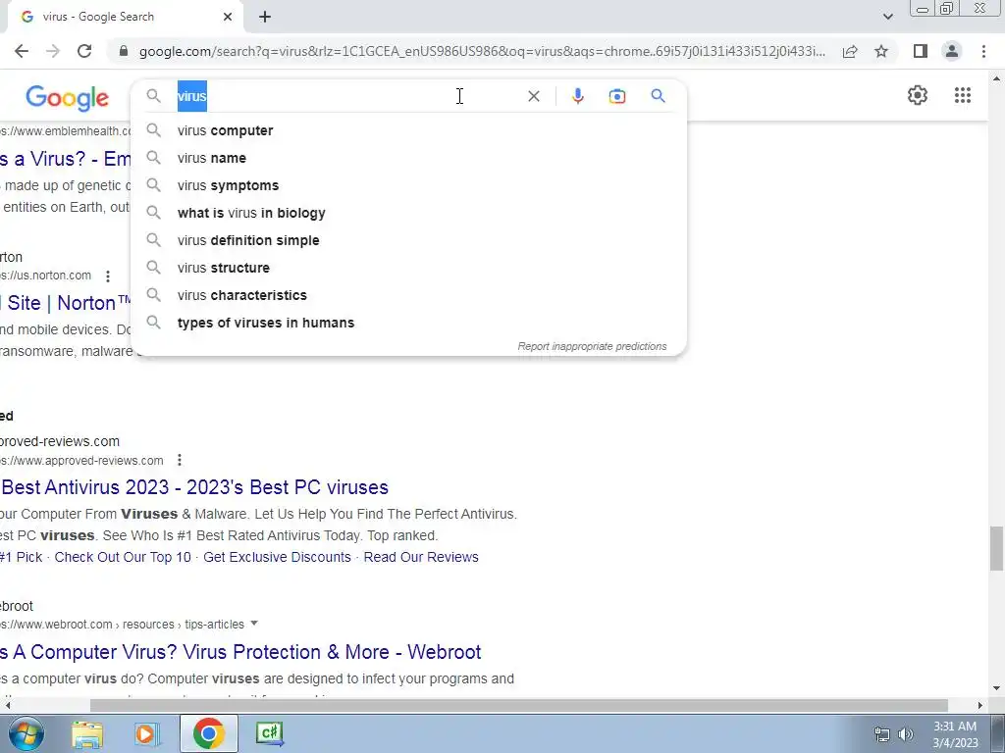The image size is (1005, 753).
Task: Pick 'virus characteristics' suggestion
Action: pyautogui.click(x=408, y=296)
